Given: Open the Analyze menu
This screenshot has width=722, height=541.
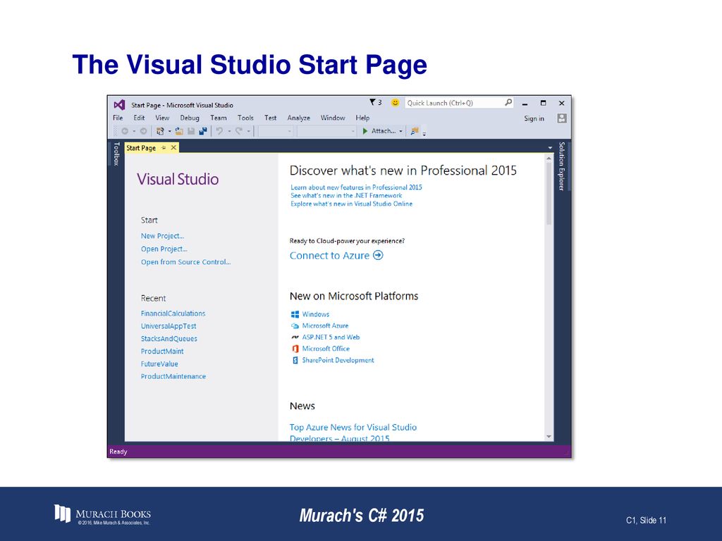Looking at the screenshot, I should (x=299, y=118).
